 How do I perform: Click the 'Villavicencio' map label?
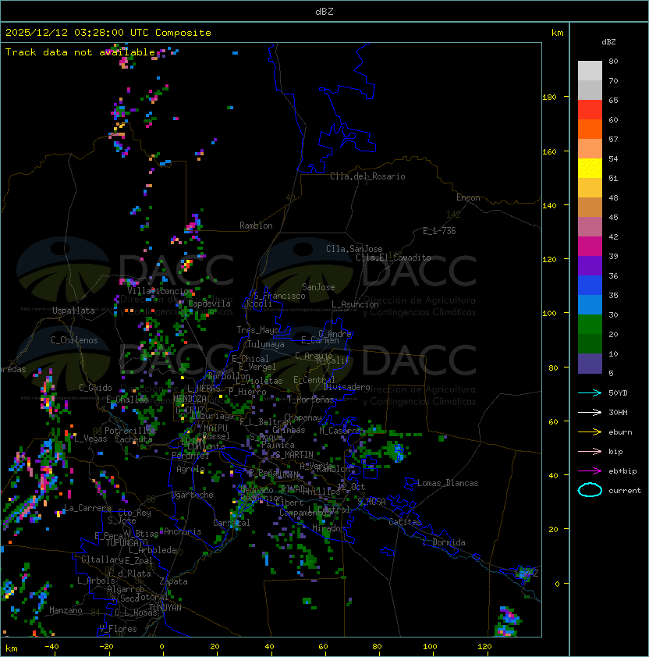158,291
